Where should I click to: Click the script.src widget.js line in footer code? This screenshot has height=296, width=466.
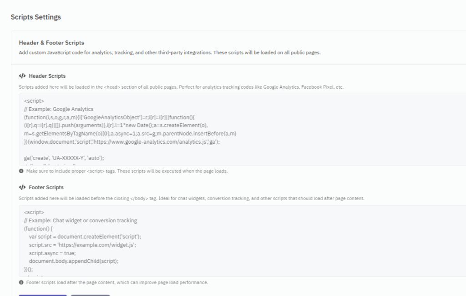pyautogui.click(x=82, y=245)
